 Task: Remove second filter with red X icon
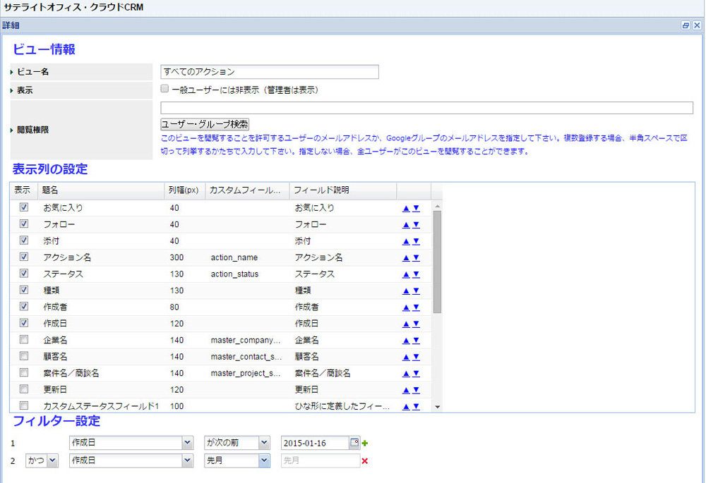[365, 461]
